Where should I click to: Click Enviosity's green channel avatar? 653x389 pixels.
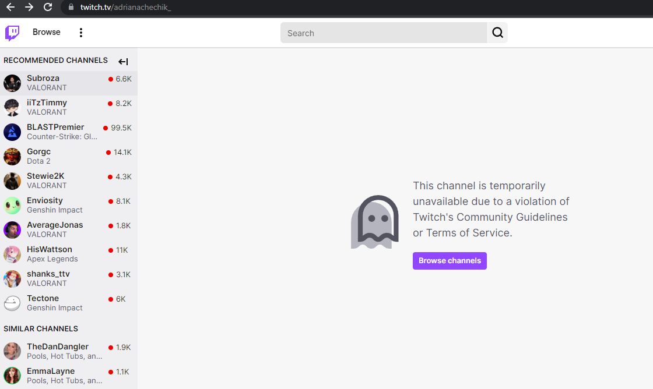(12, 206)
